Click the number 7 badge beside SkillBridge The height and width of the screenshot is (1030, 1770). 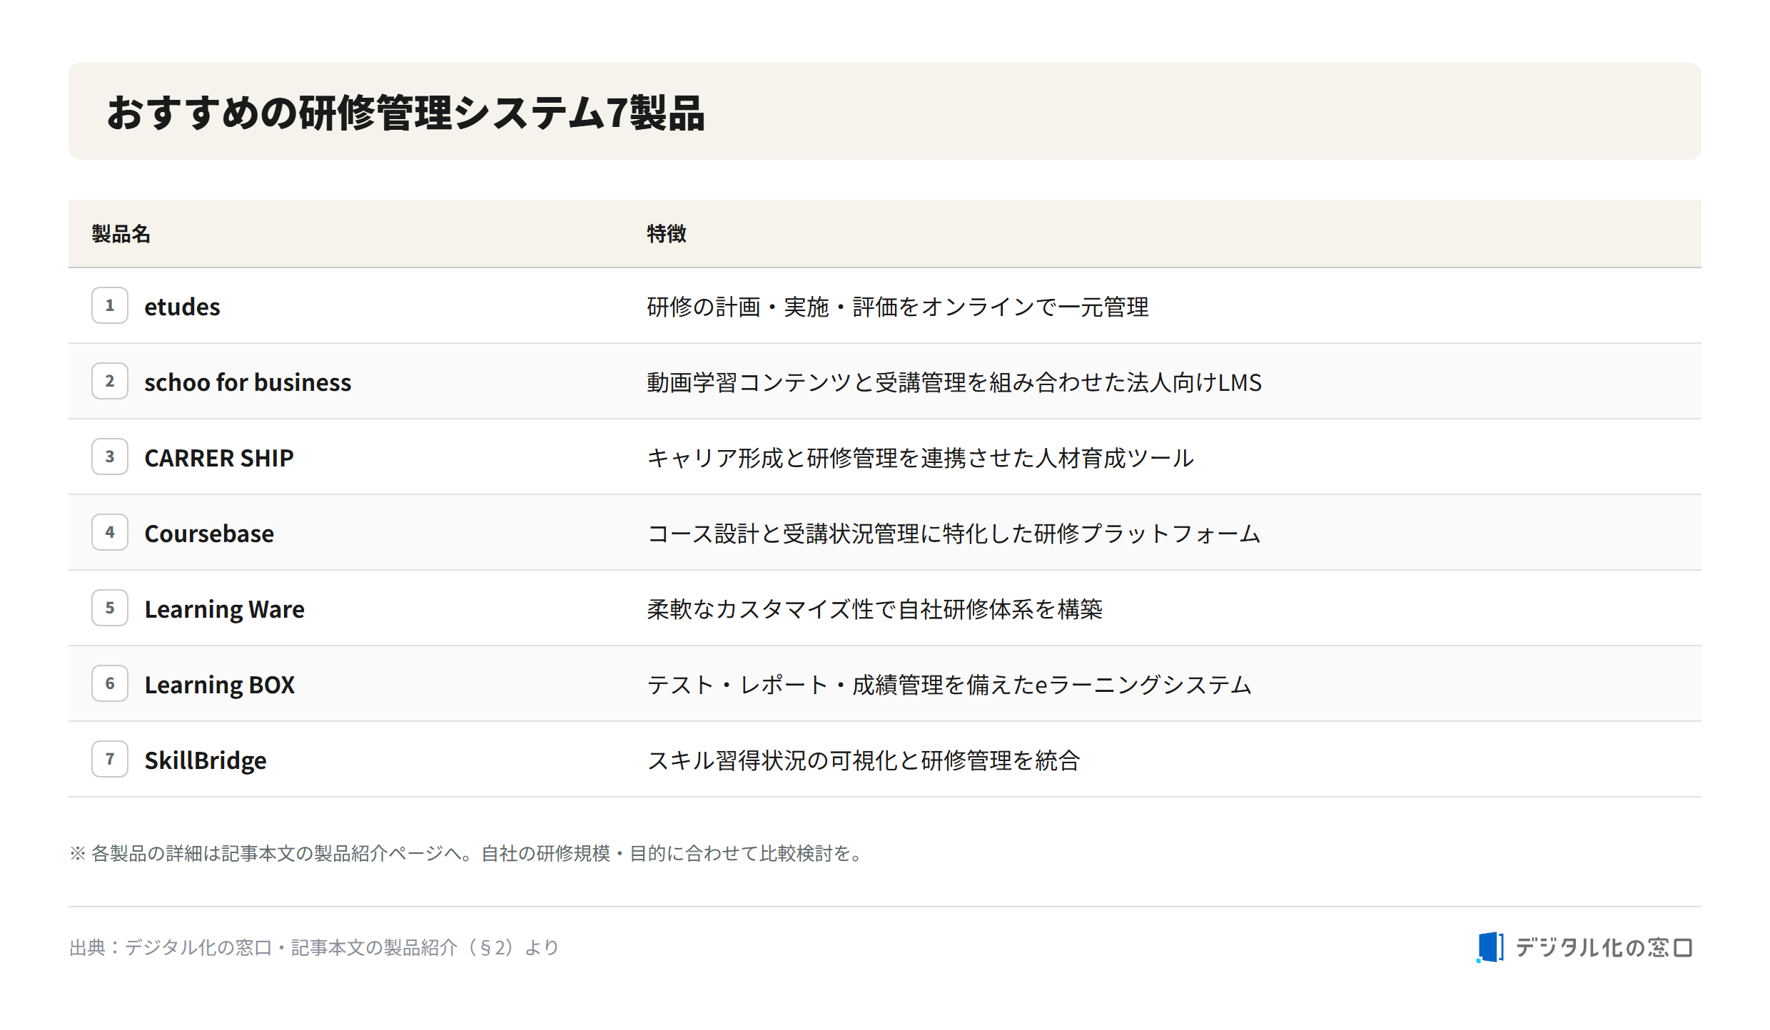pos(110,759)
